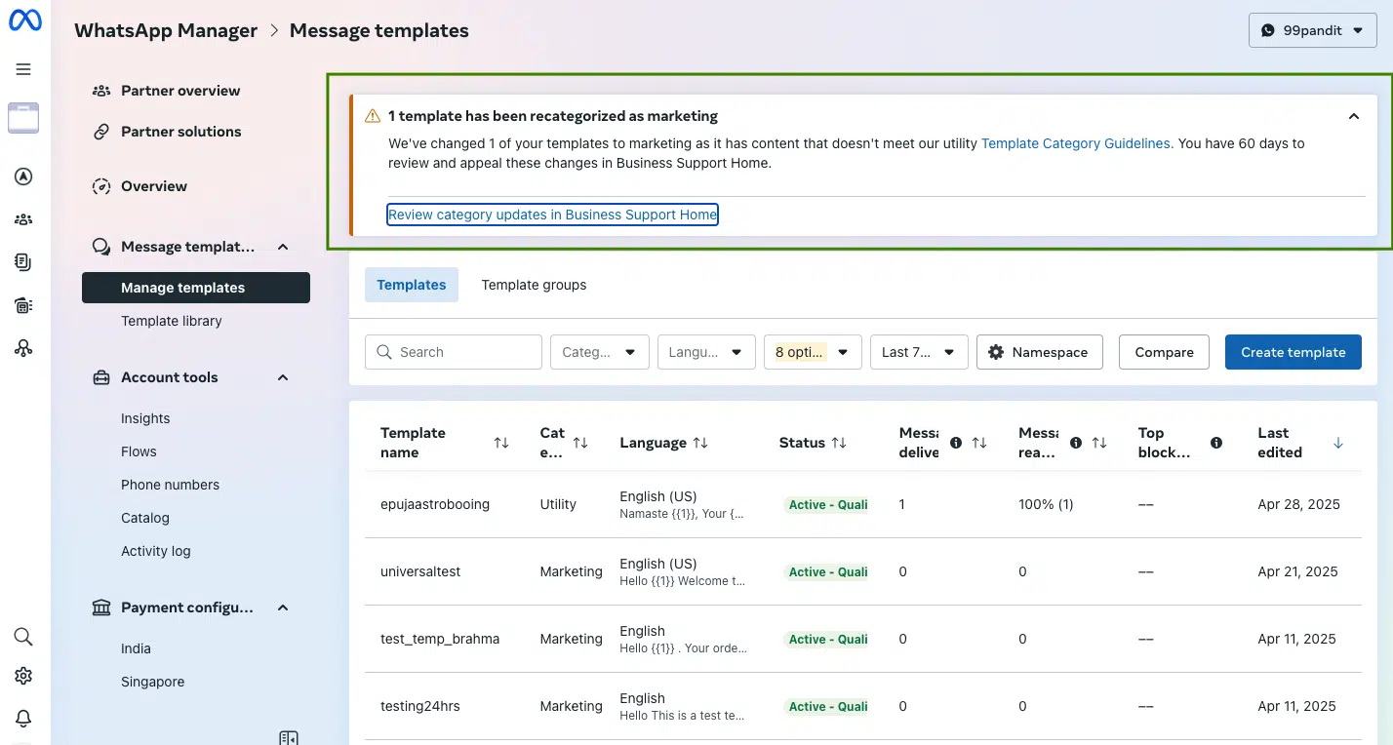Select Singapore payment configuration

tap(152, 682)
